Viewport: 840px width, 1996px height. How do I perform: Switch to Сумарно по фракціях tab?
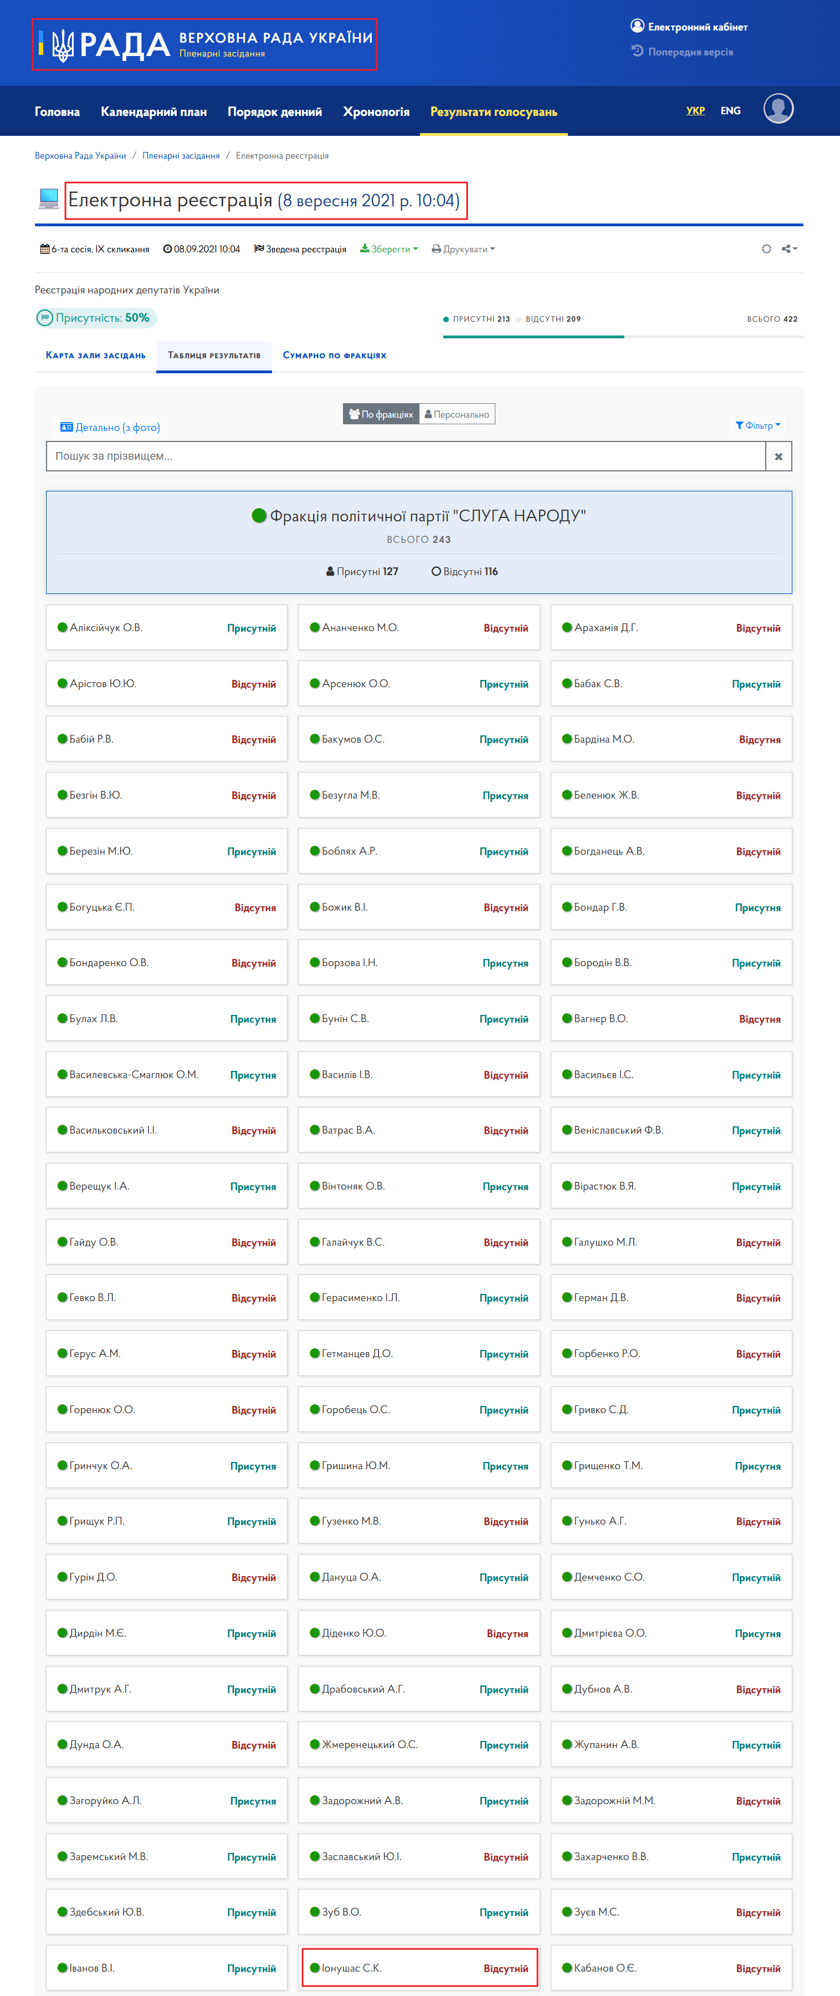tap(335, 355)
